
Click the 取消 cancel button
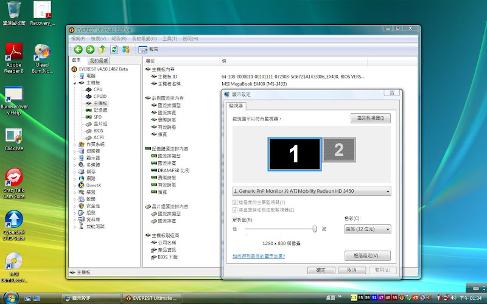(352, 270)
